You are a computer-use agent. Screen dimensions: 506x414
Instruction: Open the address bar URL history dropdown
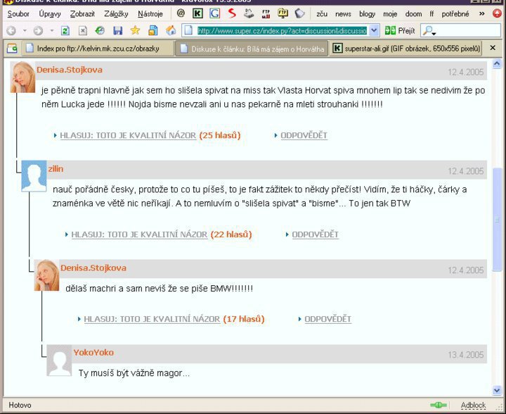(373, 30)
